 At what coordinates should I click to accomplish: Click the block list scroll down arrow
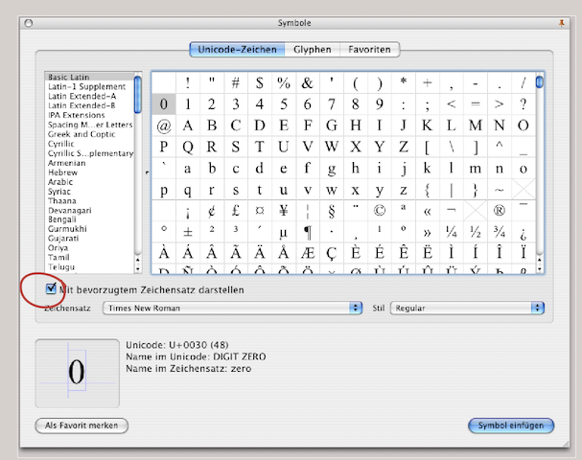[x=138, y=268]
